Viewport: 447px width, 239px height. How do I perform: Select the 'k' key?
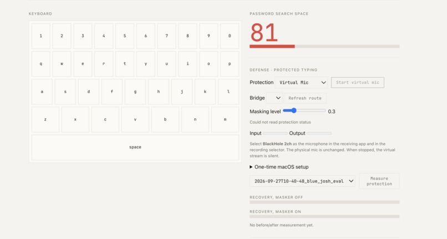(205, 92)
